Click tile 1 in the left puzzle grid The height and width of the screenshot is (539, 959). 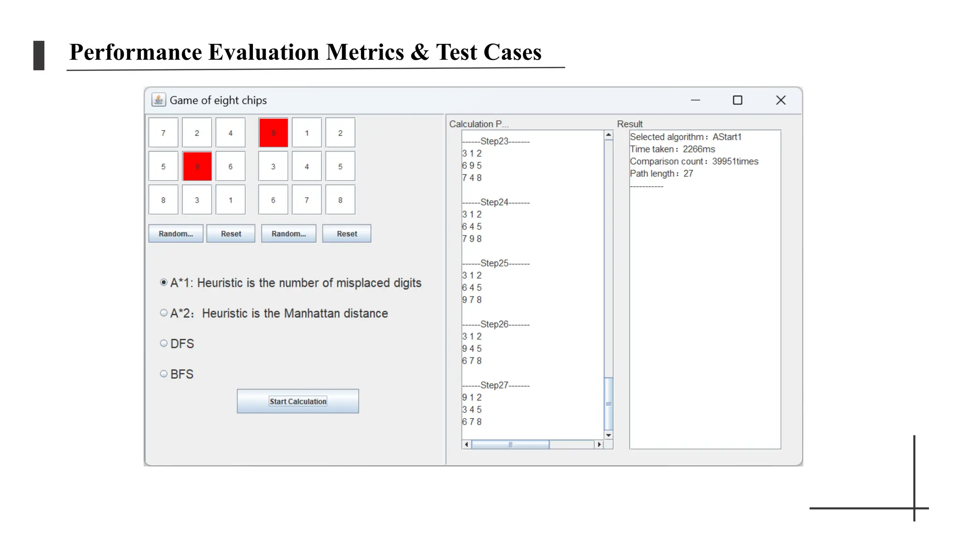click(x=230, y=200)
